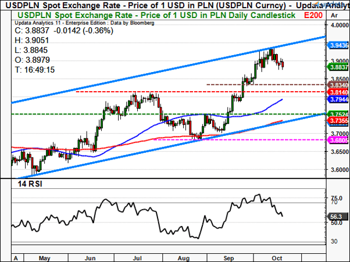This screenshot has width=350, height=262.
Task: Select the 3.6500 price axis label
Action: (340, 152)
